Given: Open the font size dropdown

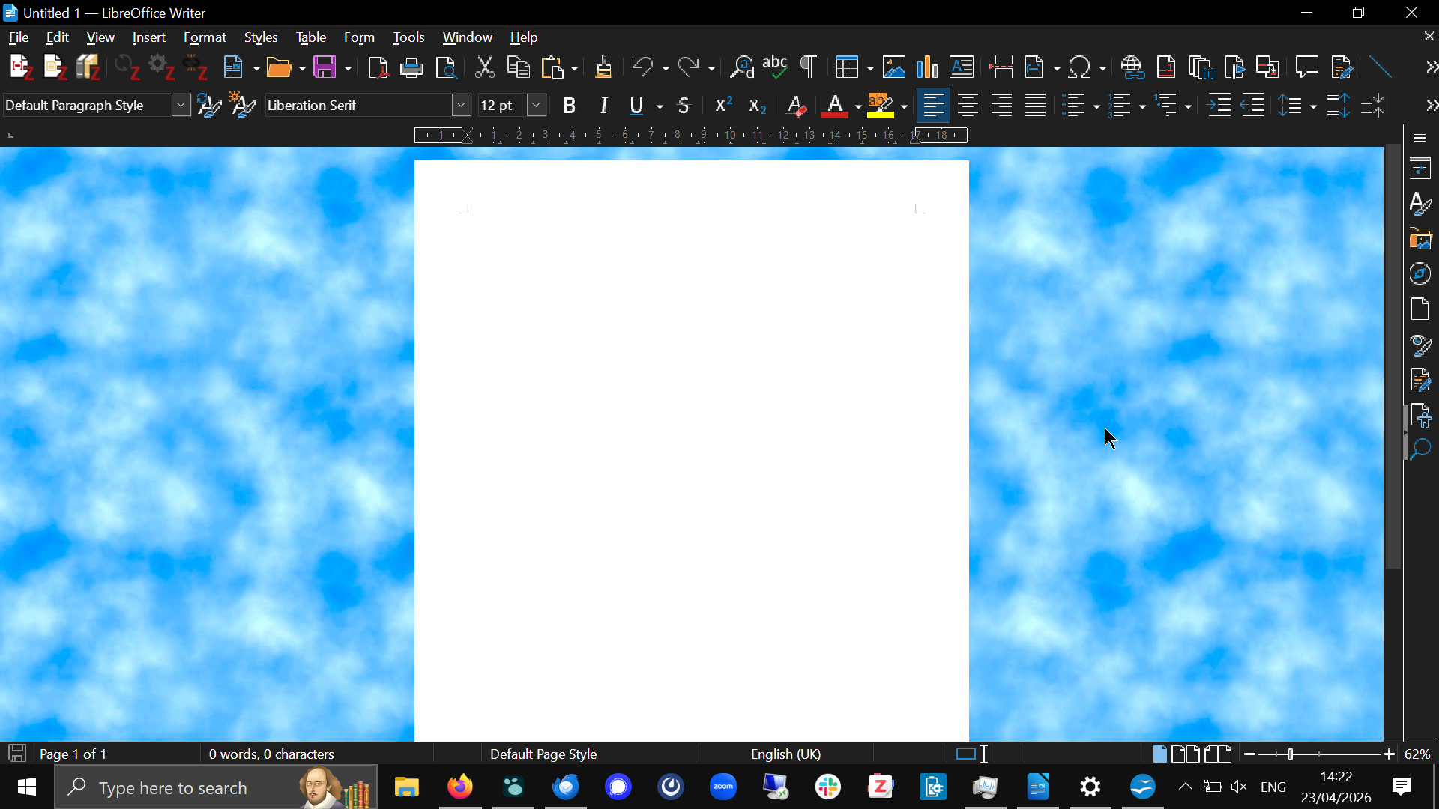Looking at the screenshot, I should (x=537, y=106).
